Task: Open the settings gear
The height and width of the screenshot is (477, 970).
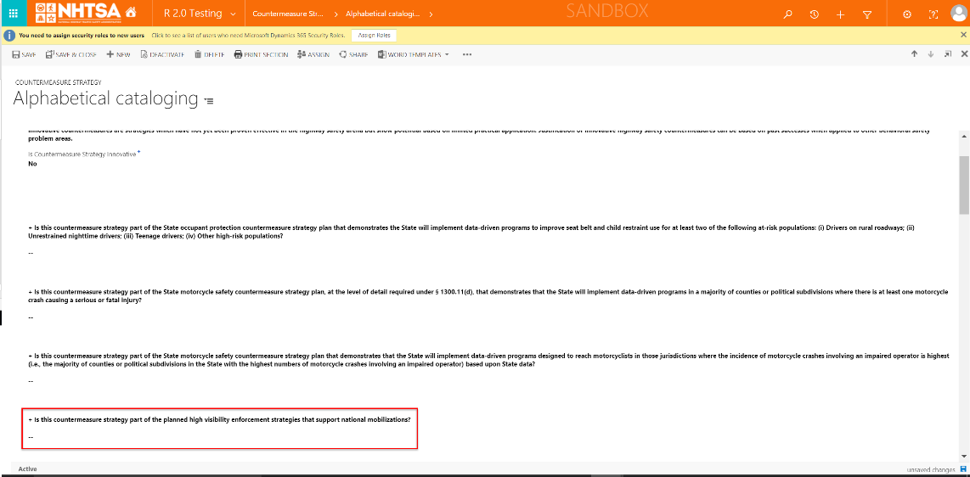Action: point(907,14)
